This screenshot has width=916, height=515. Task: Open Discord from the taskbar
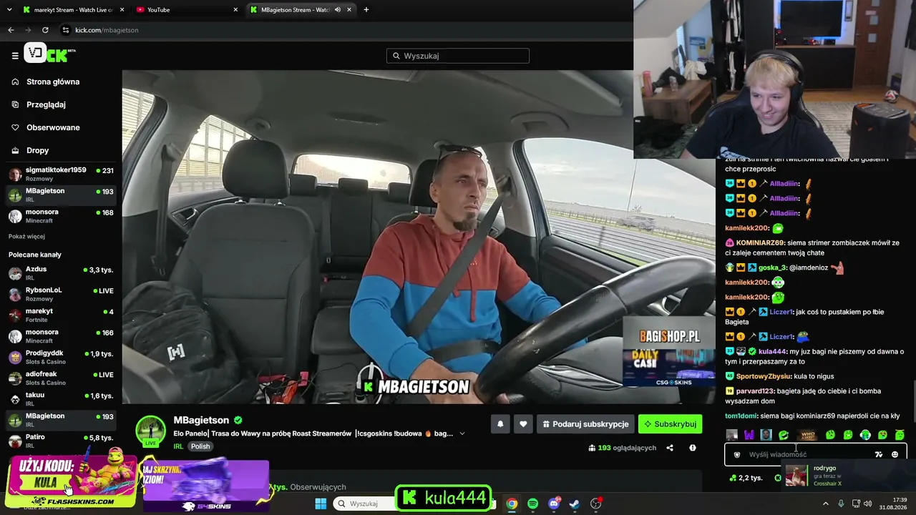click(x=554, y=504)
